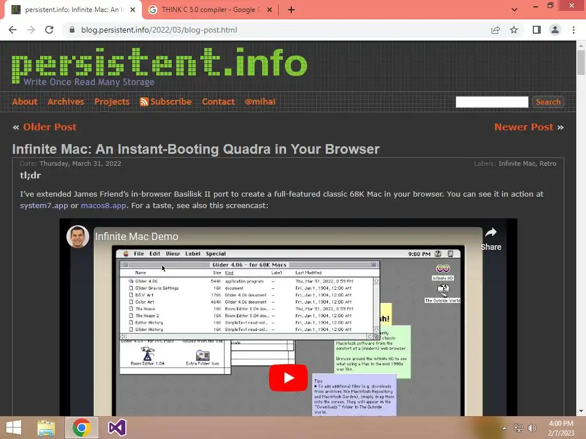This screenshot has height=439, width=586.
Task: Go to the Older Post
Action: [x=50, y=127]
